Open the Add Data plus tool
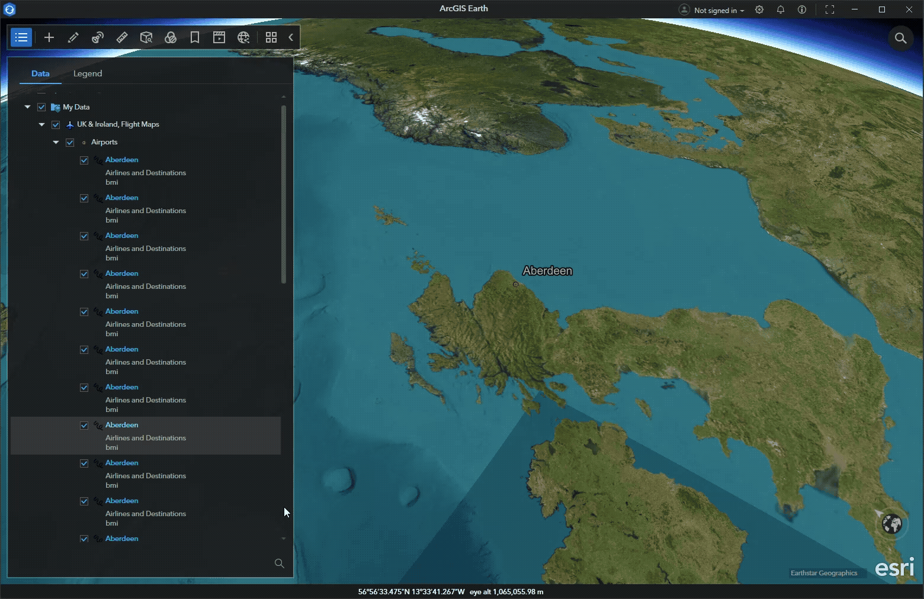This screenshot has width=924, height=599. coord(49,37)
